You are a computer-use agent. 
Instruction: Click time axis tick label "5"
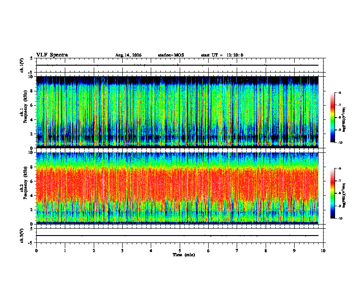click(x=180, y=251)
